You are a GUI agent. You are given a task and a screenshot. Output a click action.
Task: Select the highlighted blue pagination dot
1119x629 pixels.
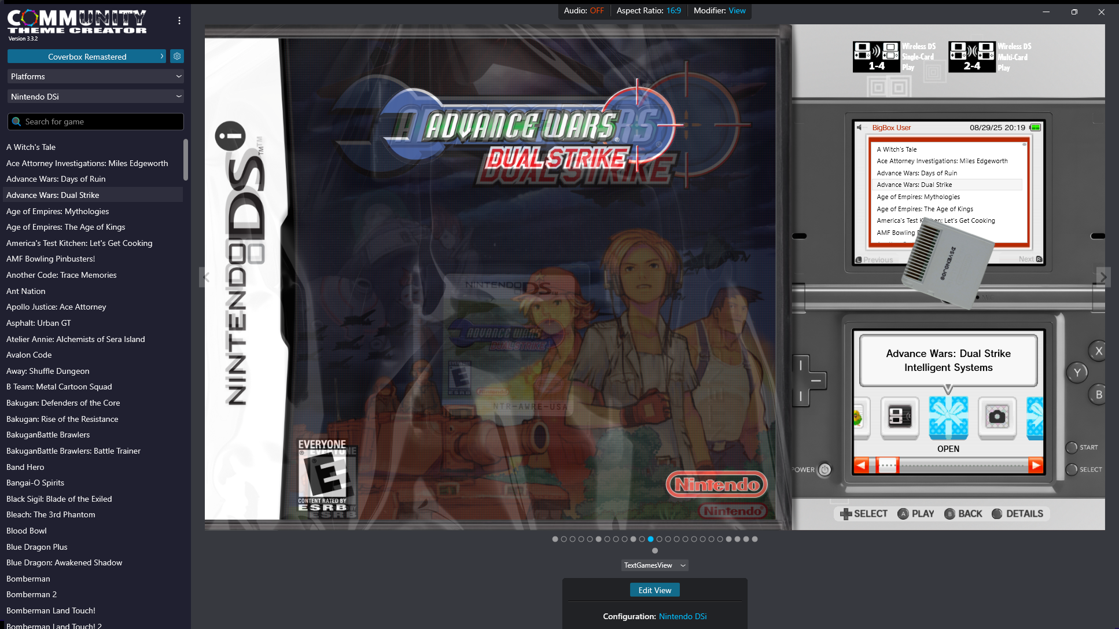(x=650, y=539)
